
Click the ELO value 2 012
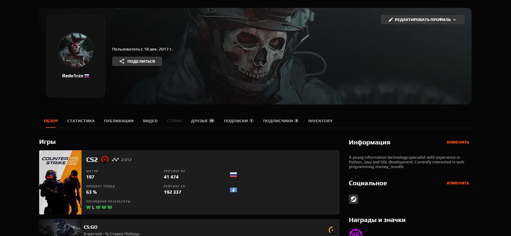tap(127, 160)
